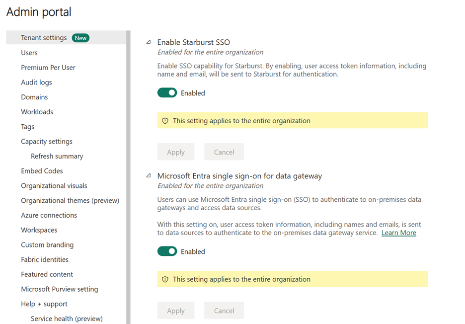Click Enable Starburst SSO title text
The width and height of the screenshot is (465, 324).
(x=194, y=42)
